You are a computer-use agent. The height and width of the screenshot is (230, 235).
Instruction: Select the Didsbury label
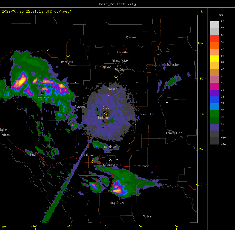(104, 118)
